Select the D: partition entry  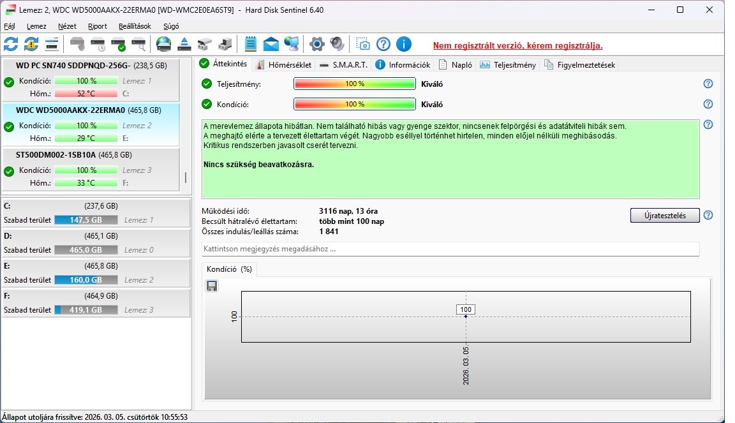point(96,243)
